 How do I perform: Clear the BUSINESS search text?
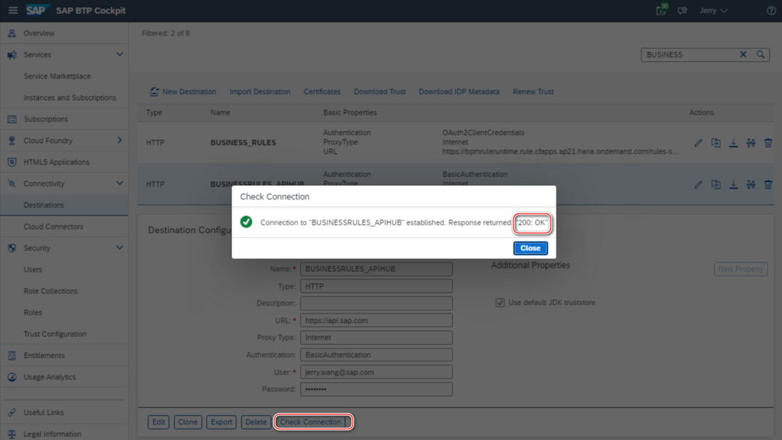(x=743, y=54)
